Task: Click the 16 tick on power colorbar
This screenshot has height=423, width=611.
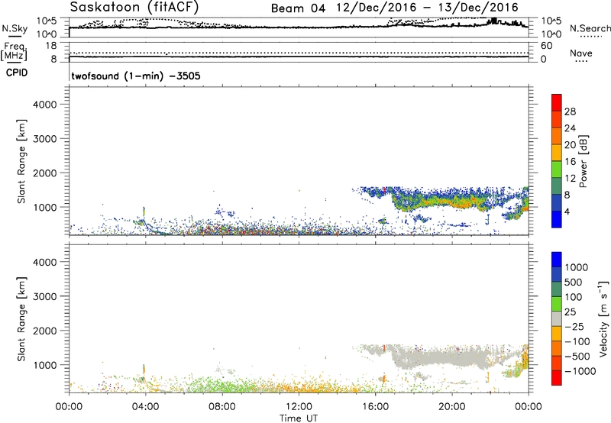Action: pyautogui.click(x=570, y=162)
